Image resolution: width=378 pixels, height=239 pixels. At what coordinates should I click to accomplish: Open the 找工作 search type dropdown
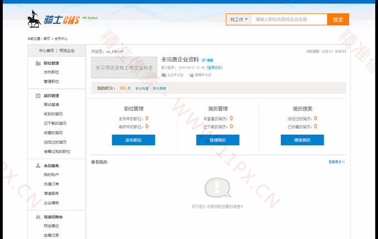coord(239,19)
